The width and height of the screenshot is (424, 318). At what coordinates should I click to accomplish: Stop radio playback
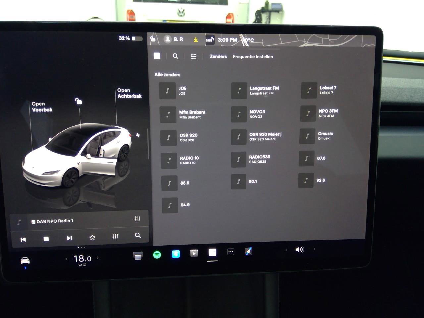tap(46, 239)
